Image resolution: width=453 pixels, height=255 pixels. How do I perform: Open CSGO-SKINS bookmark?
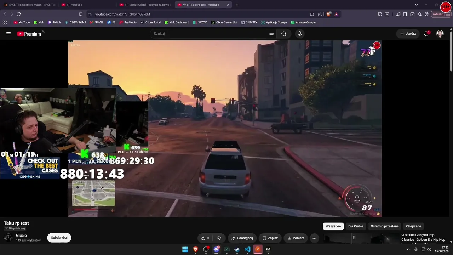(75, 22)
